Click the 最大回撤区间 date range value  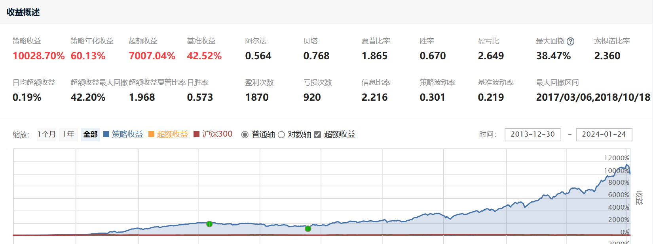click(x=593, y=98)
